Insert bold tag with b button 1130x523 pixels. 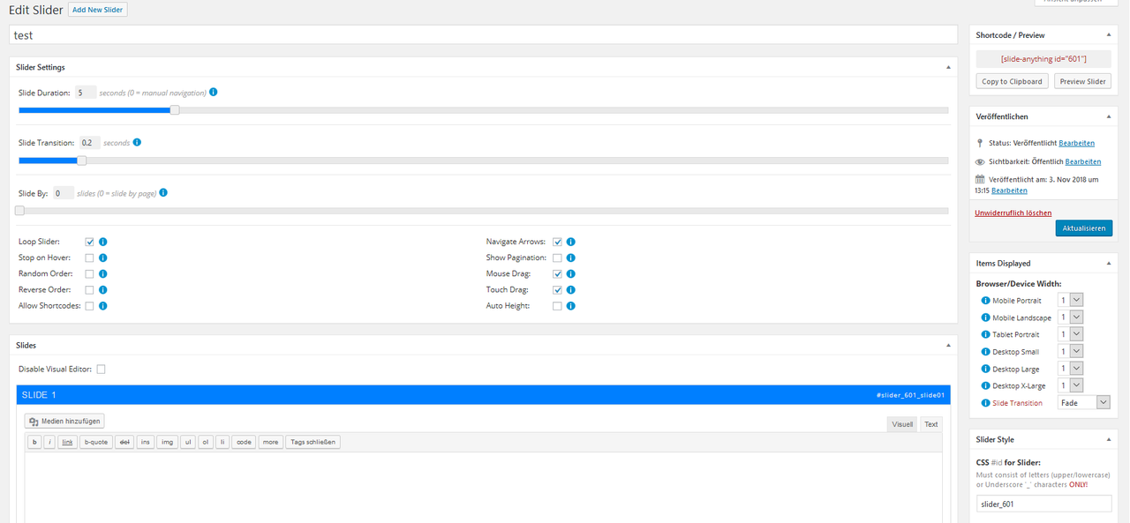point(34,442)
